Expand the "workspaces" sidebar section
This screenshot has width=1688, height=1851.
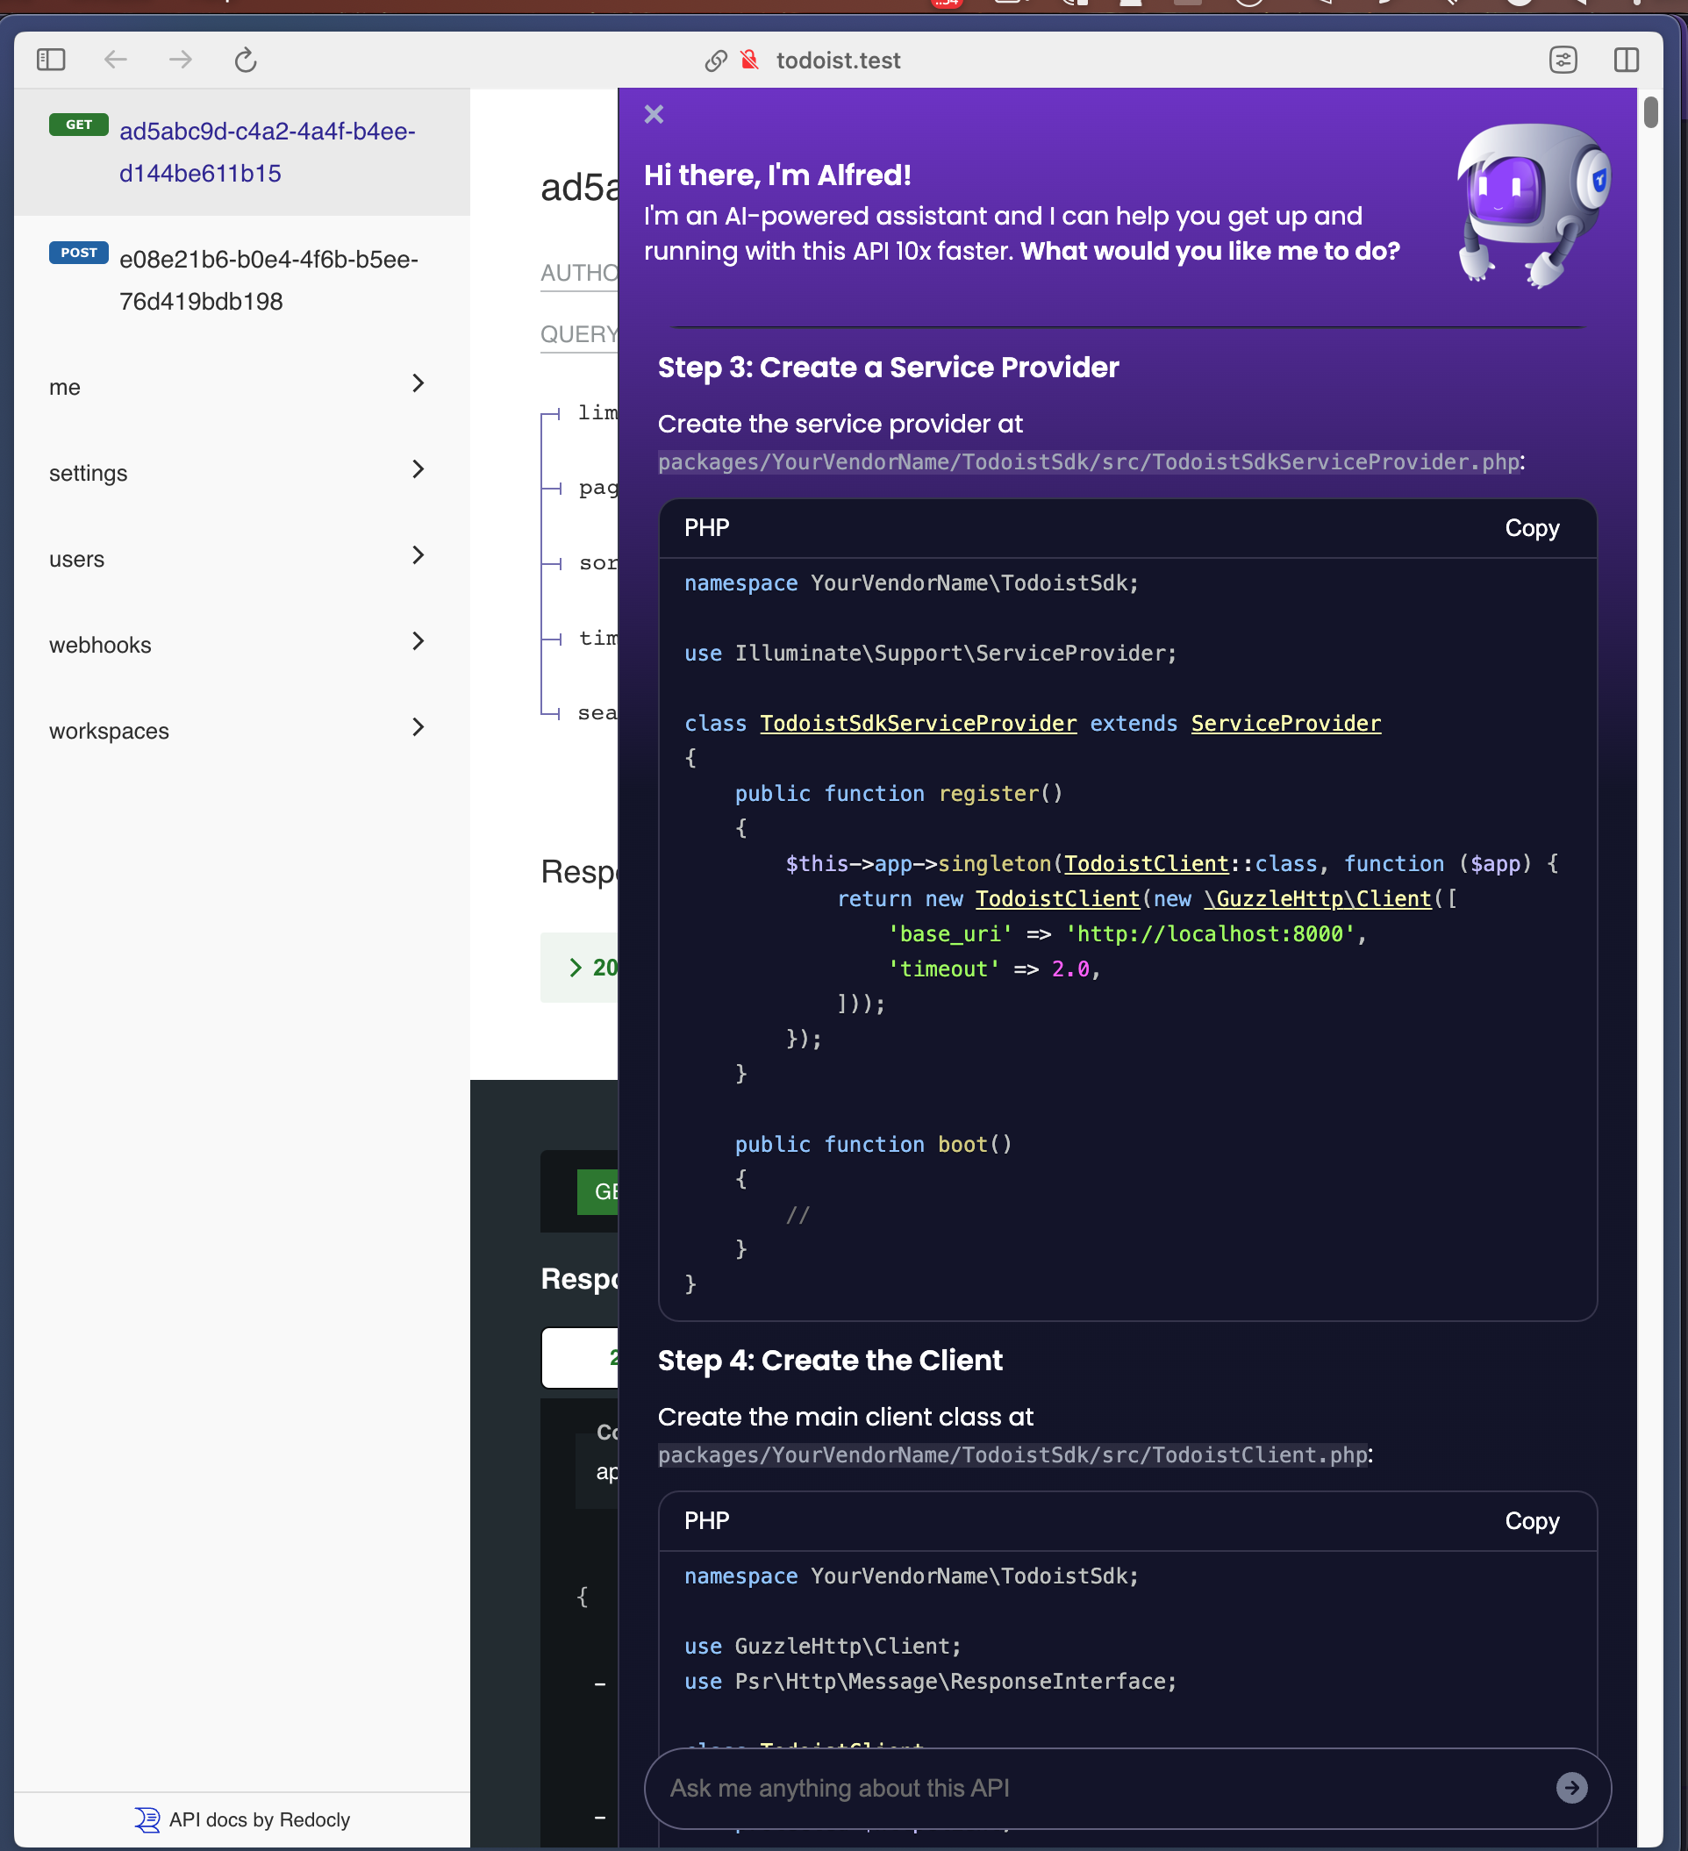[240, 730]
